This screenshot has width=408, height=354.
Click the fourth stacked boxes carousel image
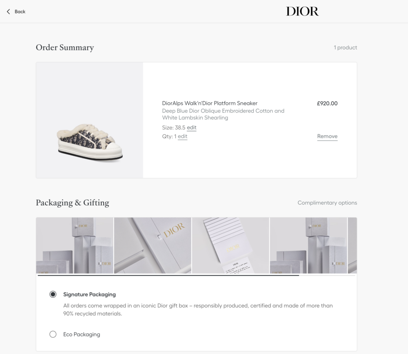click(x=308, y=246)
